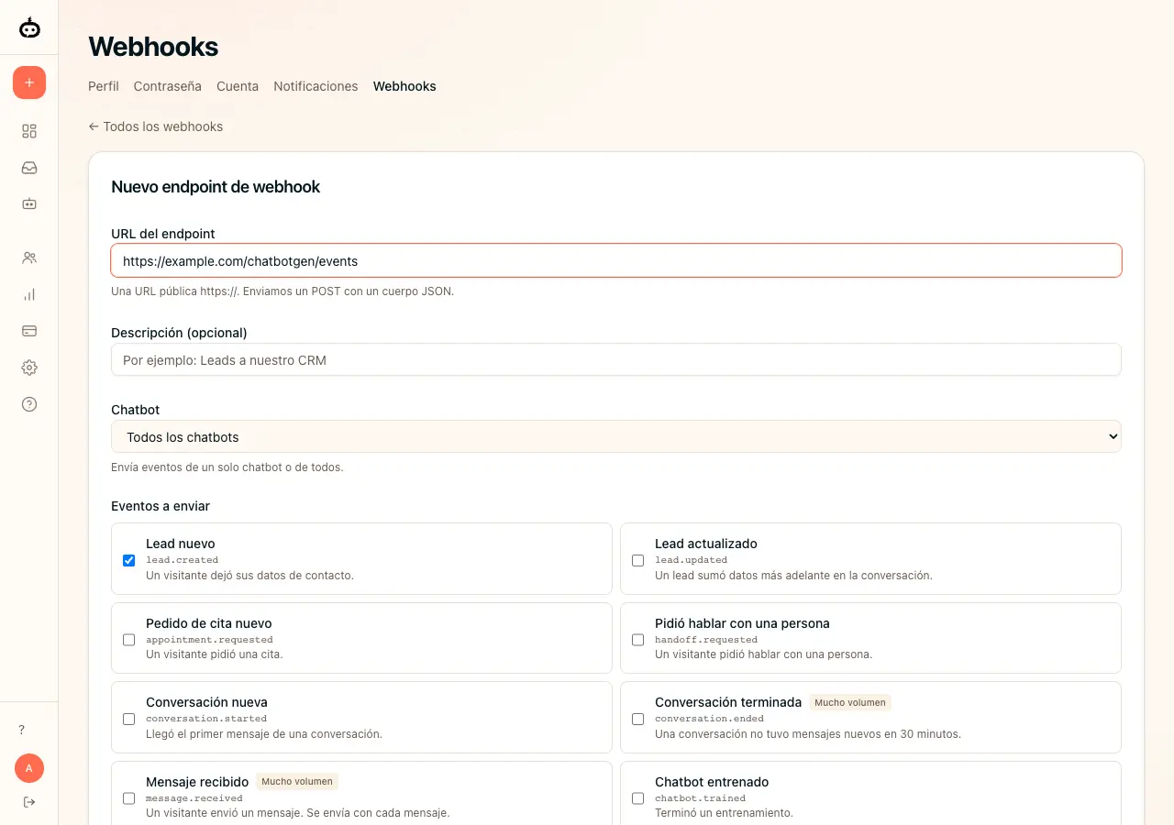Enable the Conversación terminada event
The image size is (1174, 825).
point(638,720)
